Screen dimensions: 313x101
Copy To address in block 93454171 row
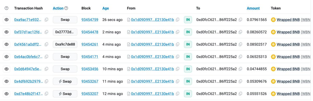pyautogui.click(x=240, y=57)
